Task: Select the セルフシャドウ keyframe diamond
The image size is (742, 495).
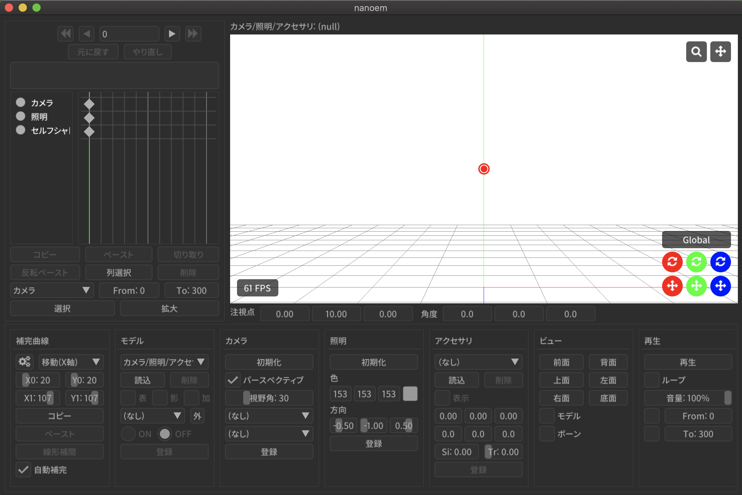Action: coord(89,131)
